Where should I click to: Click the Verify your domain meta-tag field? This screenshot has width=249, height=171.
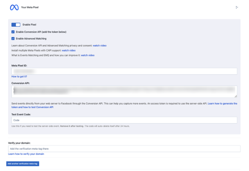pos(124,149)
